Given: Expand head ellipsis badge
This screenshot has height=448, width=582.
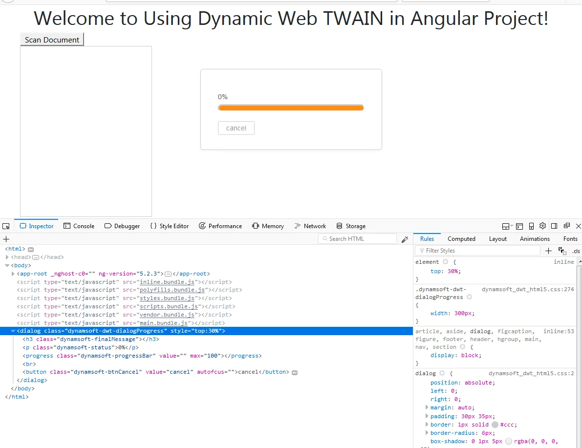Looking at the screenshot, I should 36,257.
